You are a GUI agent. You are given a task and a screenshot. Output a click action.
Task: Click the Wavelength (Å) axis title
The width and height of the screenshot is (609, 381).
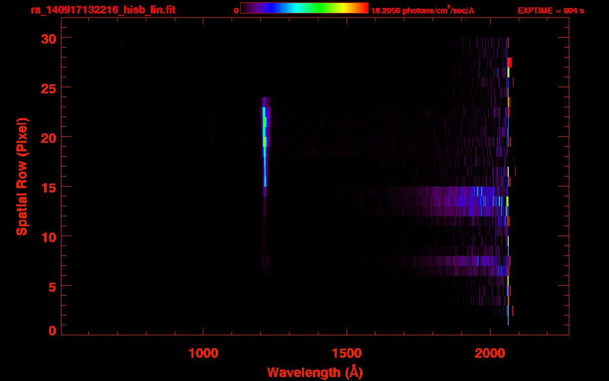(315, 373)
